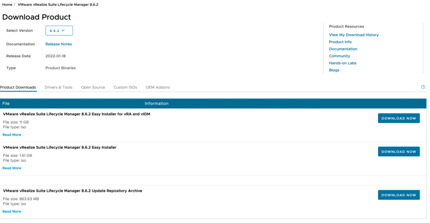Click the File size: 1.61 GB text

[x=18, y=156]
